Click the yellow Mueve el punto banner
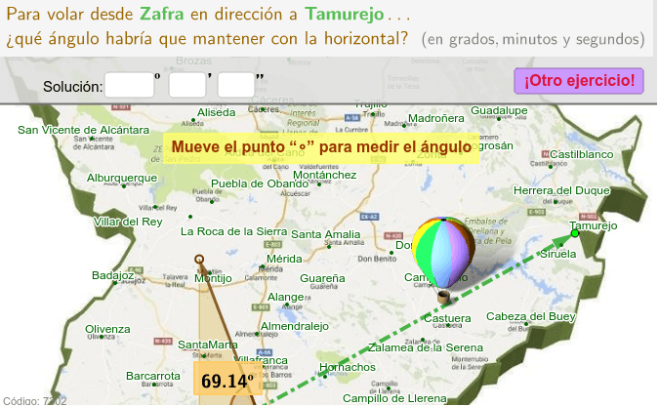This screenshot has width=659, height=407. click(x=321, y=148)
